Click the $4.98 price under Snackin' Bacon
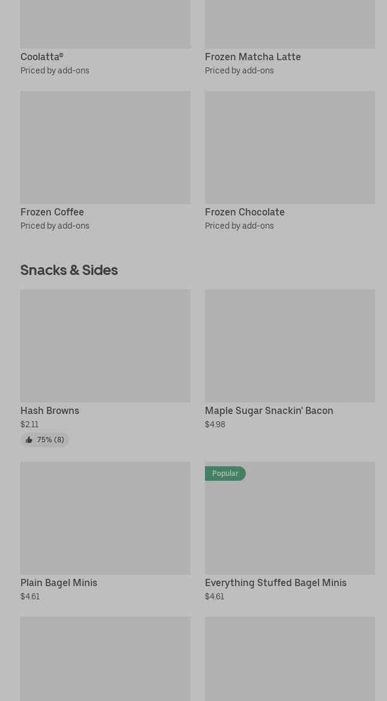387x701 pixels. point(215,424)
